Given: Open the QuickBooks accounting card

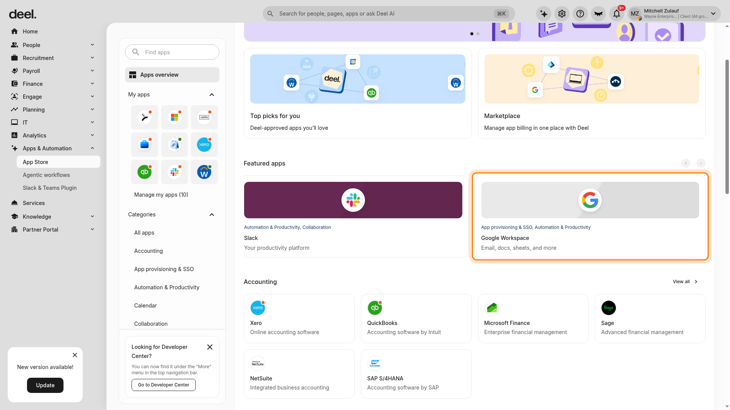Looking at the screenshot, I should 416,319.
